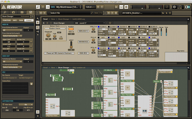Open MIDI OUT To External Devices dropdown
The height and width of the screenshot is (119, 192).
pyautogui.click(x=12, y=62)
